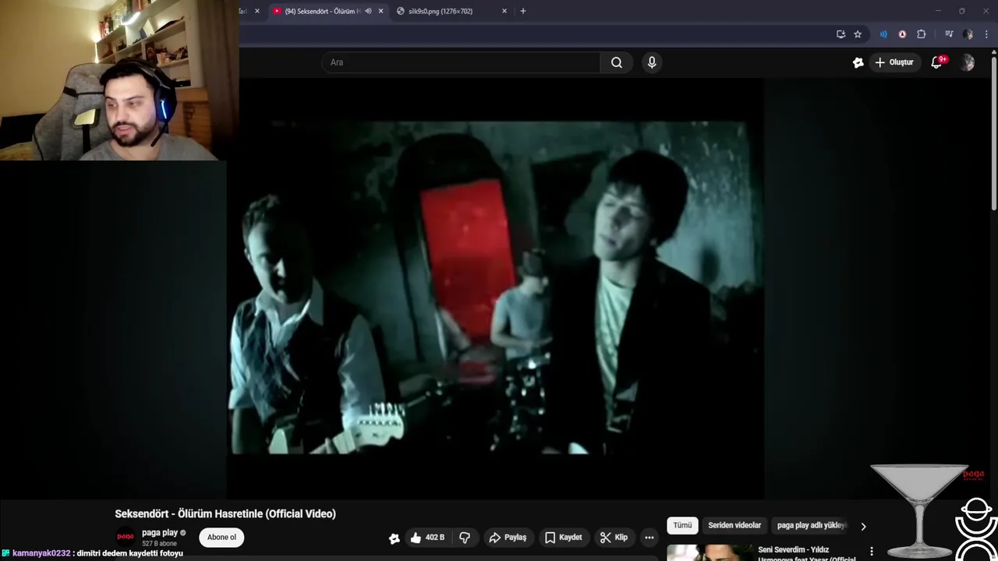Close the silk9s0.png tab
This screenshot has height=561, width=998.
point(504,11)
